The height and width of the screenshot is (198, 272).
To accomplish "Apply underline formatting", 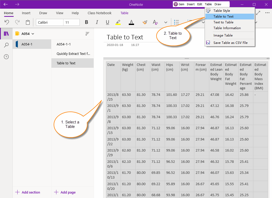I will tap(107, 22).
